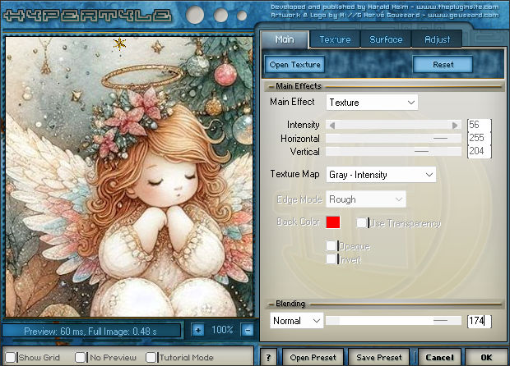Click the Intensity slider right arrow
Screen dimensions: 510x366
coord(456,125)
